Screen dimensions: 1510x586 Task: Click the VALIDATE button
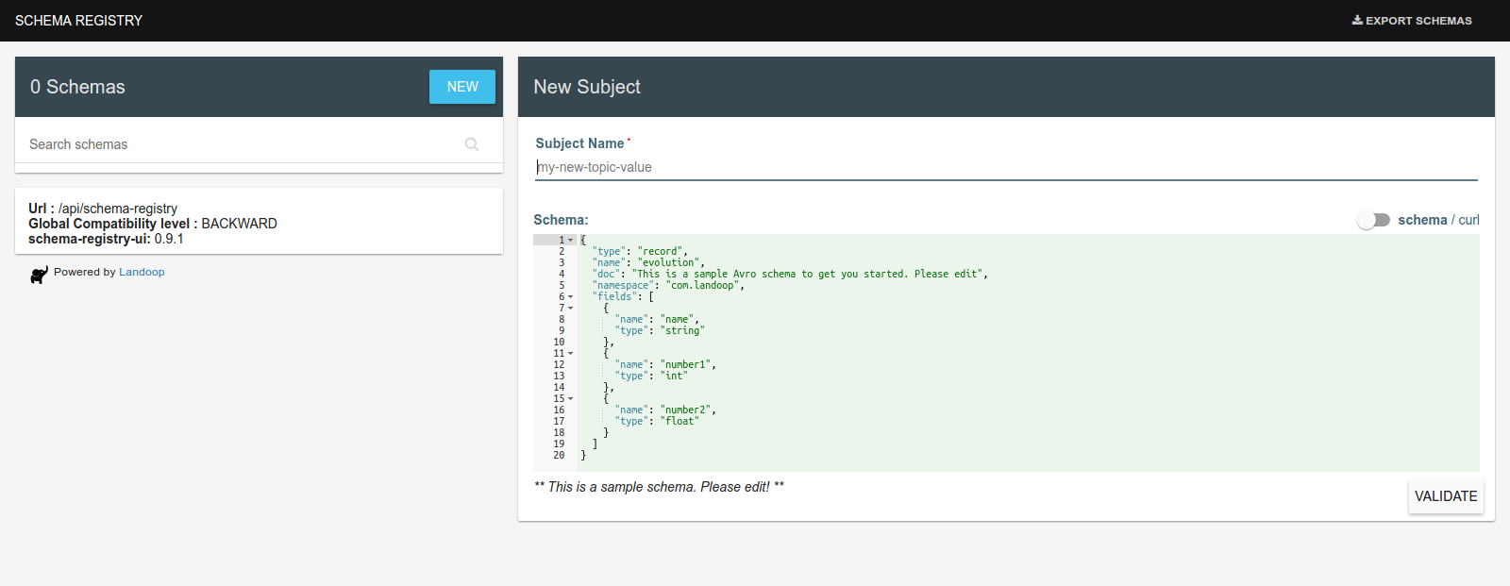point(1445,496)
